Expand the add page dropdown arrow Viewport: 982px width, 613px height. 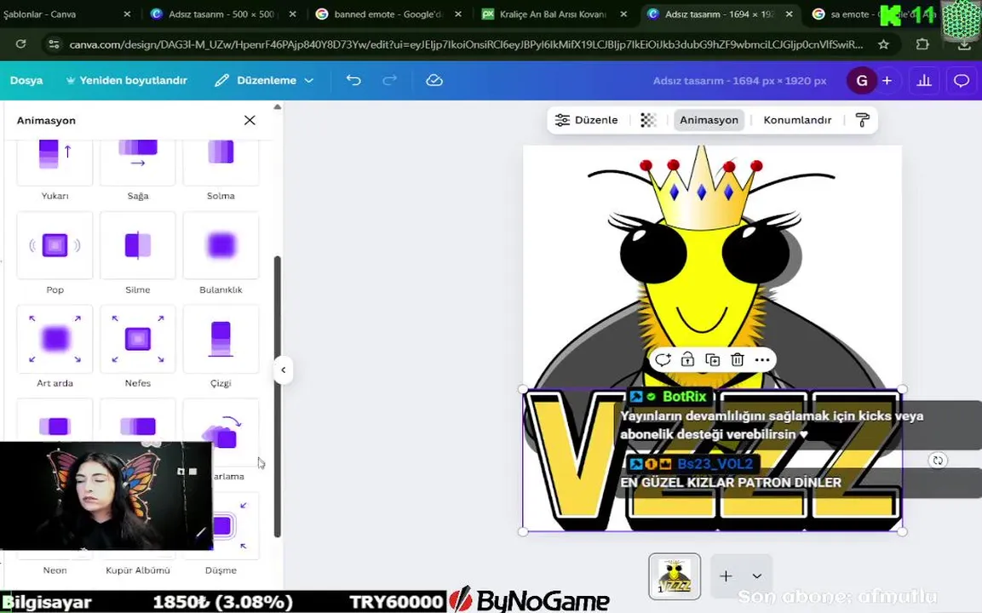(756, 576)
